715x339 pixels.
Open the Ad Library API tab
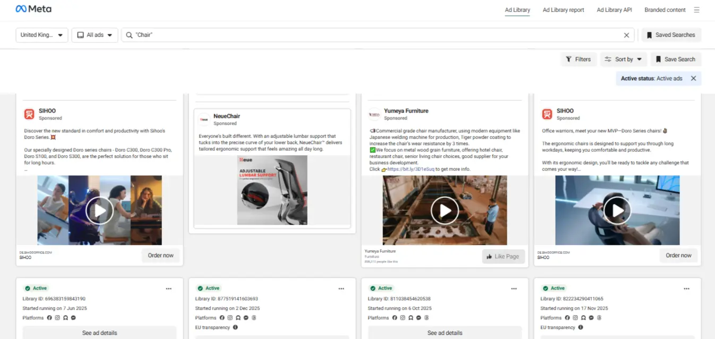614,10
